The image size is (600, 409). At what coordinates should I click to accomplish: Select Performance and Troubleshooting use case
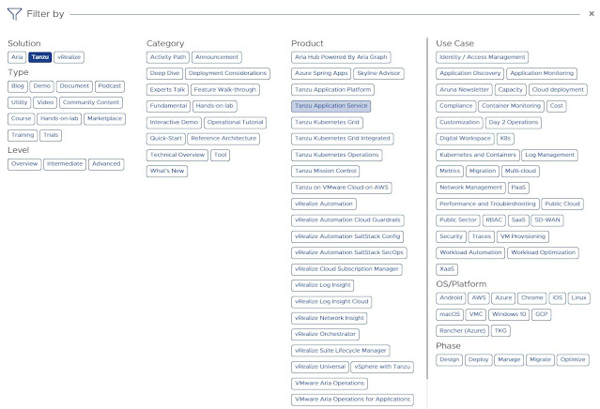pyautogui.click(x=487, y=204)
